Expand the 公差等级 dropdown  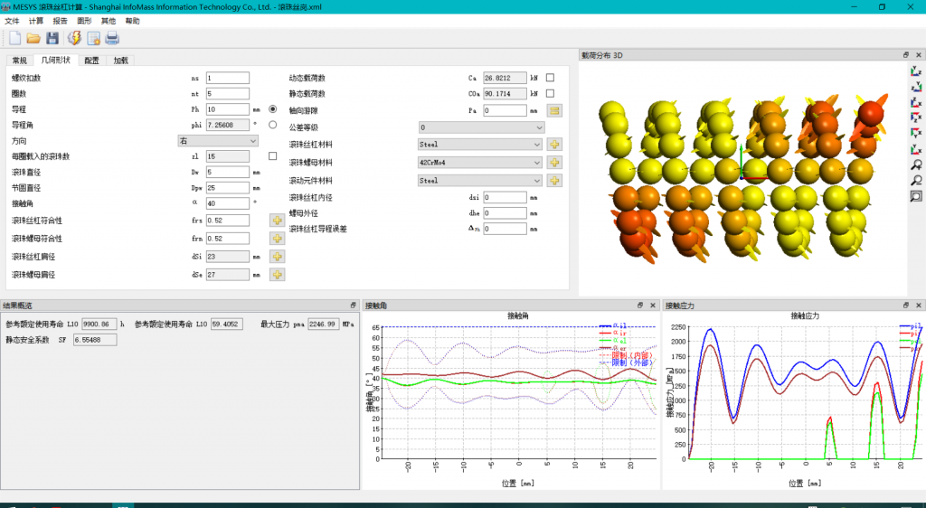coord(481,127)
